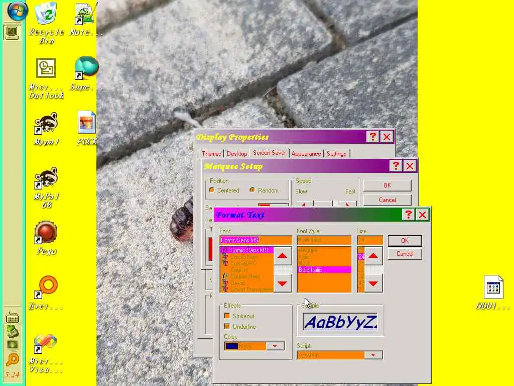Click the Navy color swatch in Color box
Screen dimensions: 514x386
(x=231, y=346)
